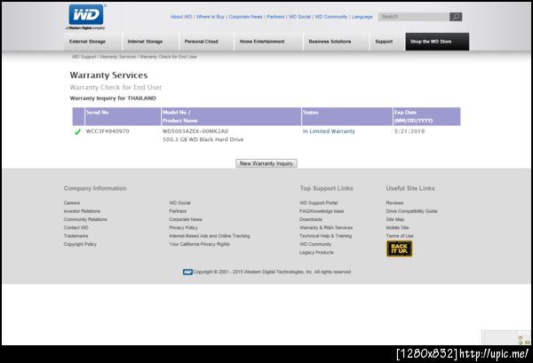Viewport: 533px width, 363px height.
Task: Open the Trademarks footer link
Action: coord(76,236)
